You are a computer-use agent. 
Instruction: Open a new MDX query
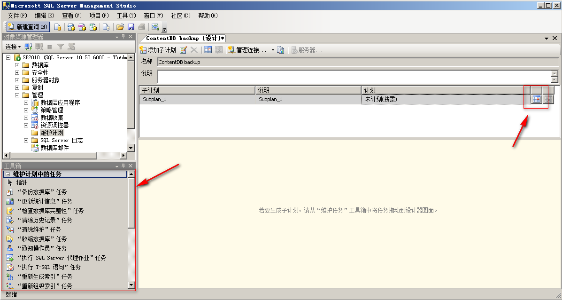click(71, 26)
